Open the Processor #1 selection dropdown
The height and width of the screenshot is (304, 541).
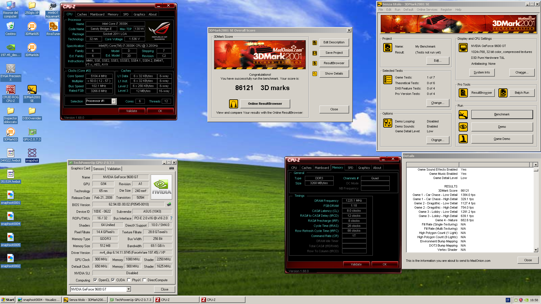(114, 101)
